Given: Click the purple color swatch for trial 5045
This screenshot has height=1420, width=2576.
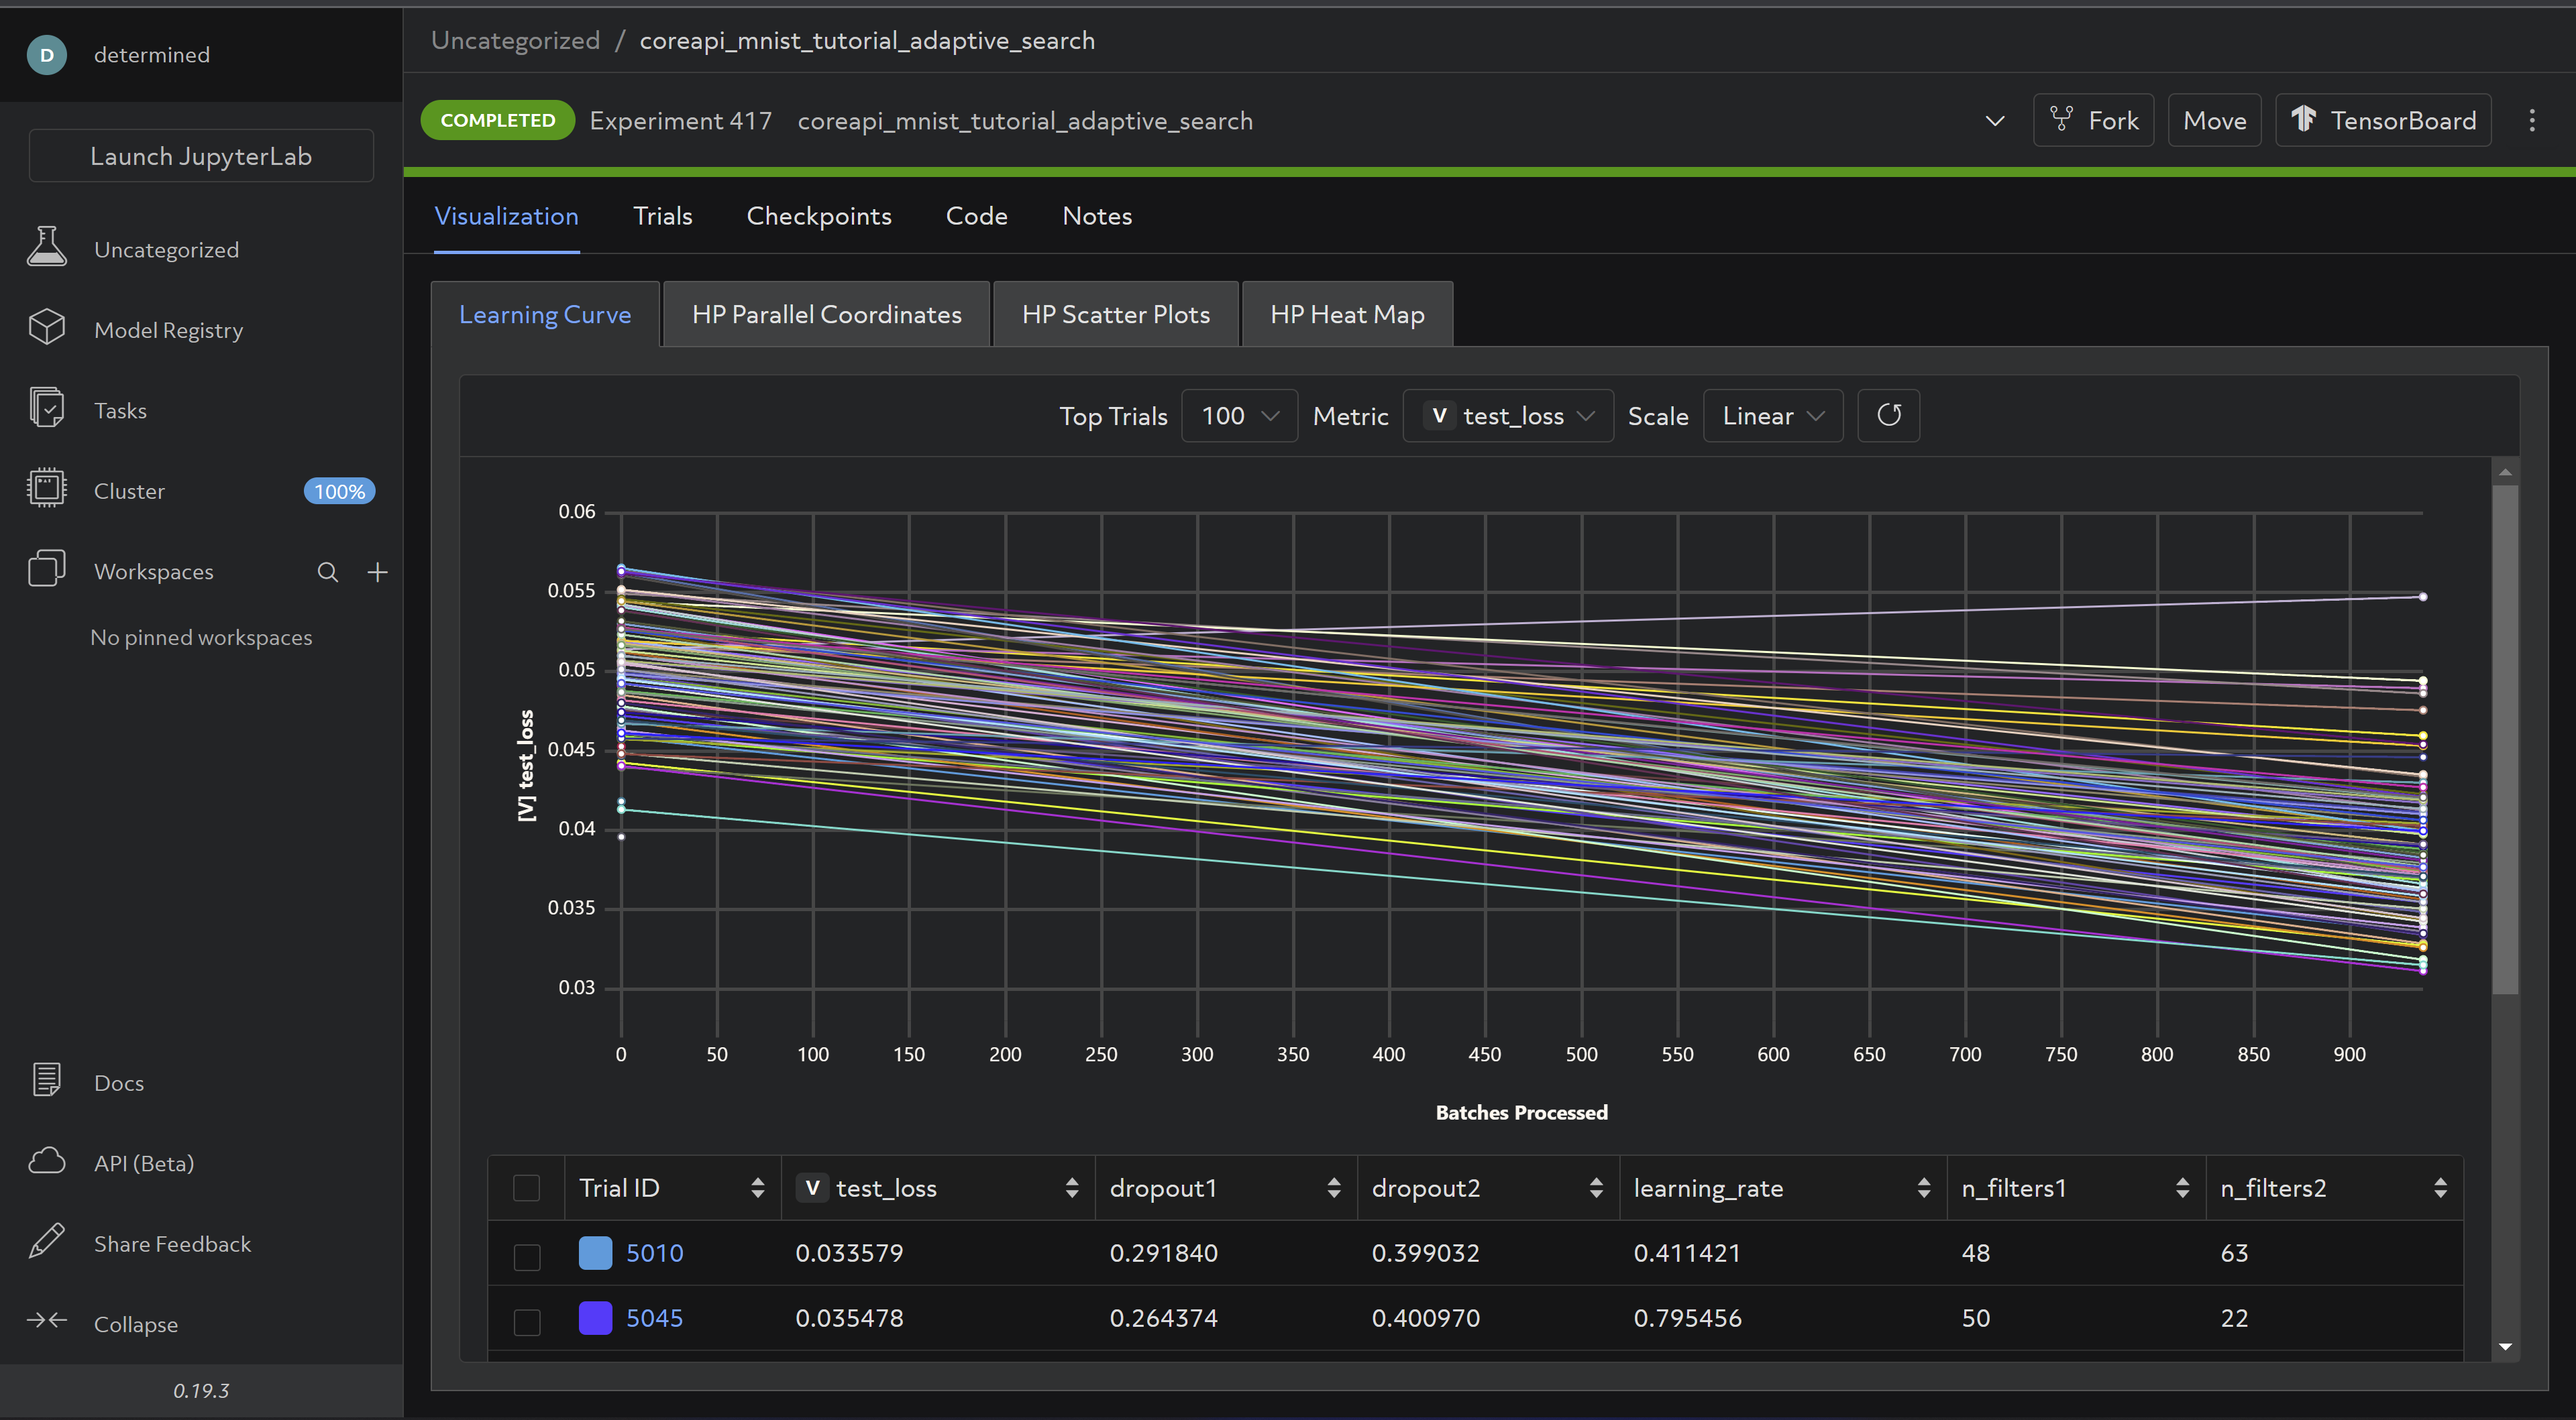Looking at the screenshot, I should (595, 1318).
